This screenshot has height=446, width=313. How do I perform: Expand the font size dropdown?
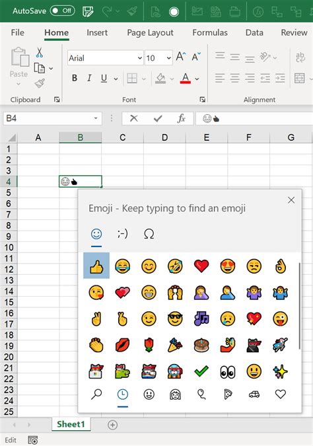[168, 58]
